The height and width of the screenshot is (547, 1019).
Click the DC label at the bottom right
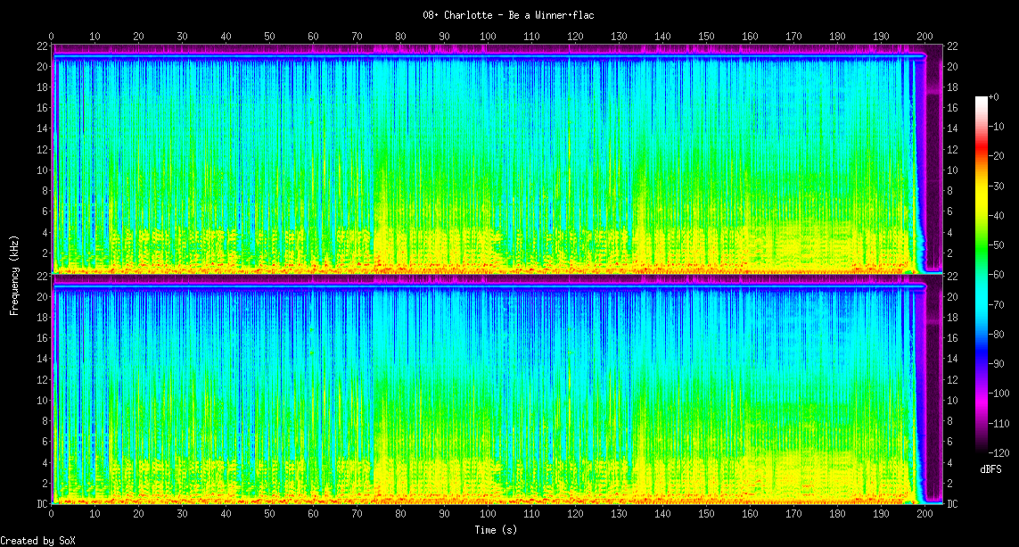pos(952,504)
